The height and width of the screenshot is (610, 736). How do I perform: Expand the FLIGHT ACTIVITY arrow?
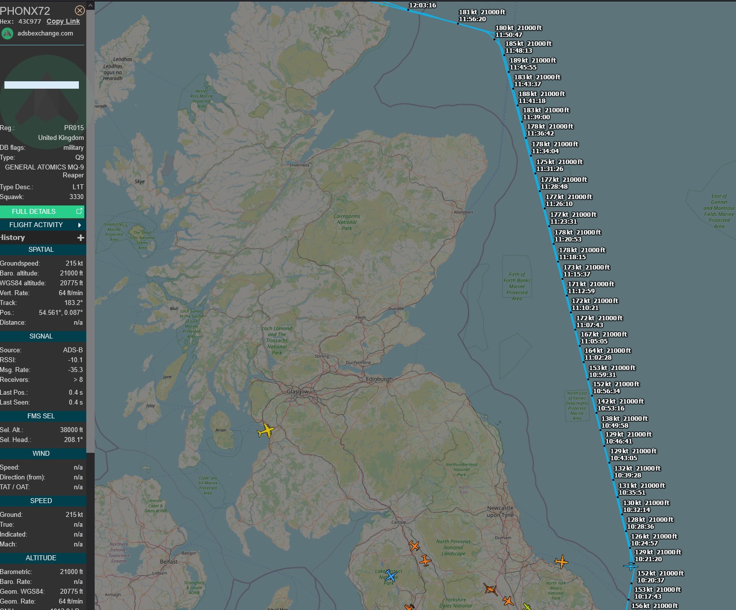pyautogui.click(x=79, y=225)
